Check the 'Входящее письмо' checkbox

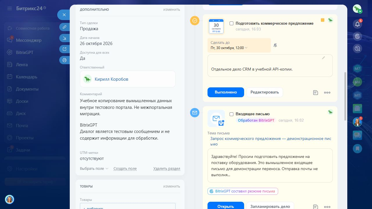point(232,114)
